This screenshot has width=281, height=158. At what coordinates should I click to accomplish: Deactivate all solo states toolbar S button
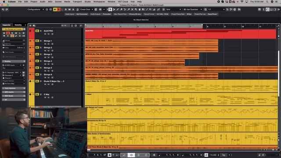(58, 9)
